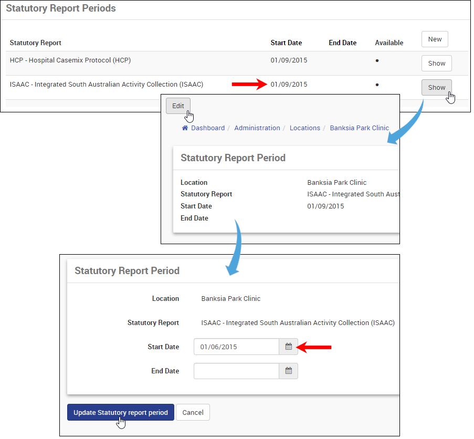Click the Available column header
474x439 pixels.
coord(389,43)
